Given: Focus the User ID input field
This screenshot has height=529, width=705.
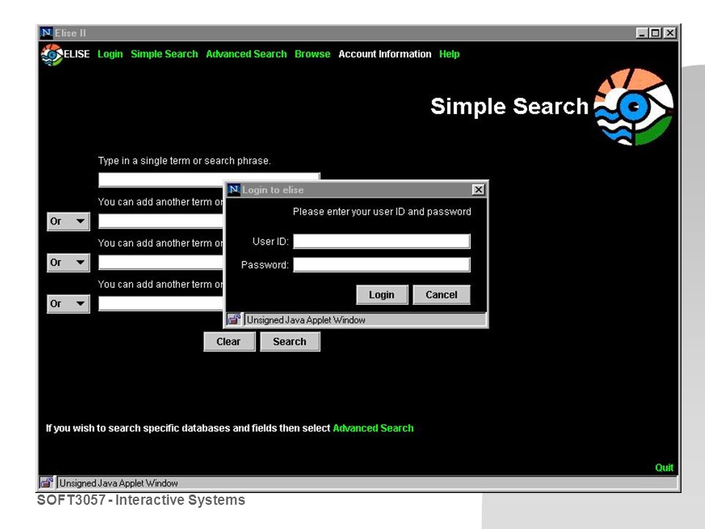Looking at the screenshot, I should click(382, 241).
